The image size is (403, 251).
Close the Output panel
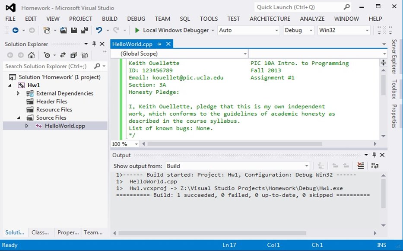382,155
